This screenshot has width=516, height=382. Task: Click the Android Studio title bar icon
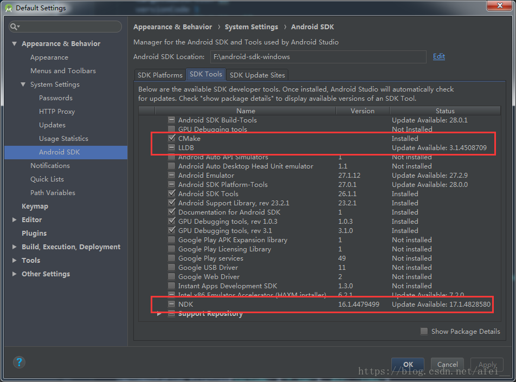(9, 8)
